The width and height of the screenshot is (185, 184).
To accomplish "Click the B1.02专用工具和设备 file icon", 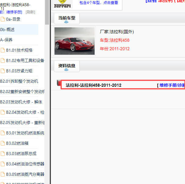I will click(x=3, y=61).
